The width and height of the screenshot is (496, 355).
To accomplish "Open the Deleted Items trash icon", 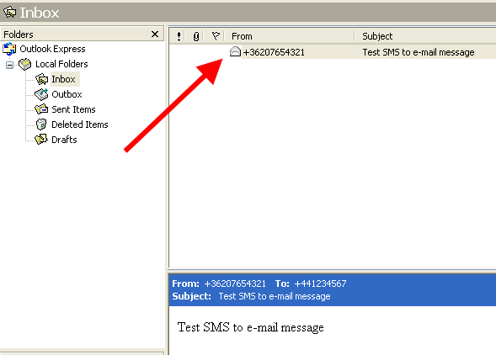I will [41, 125].
